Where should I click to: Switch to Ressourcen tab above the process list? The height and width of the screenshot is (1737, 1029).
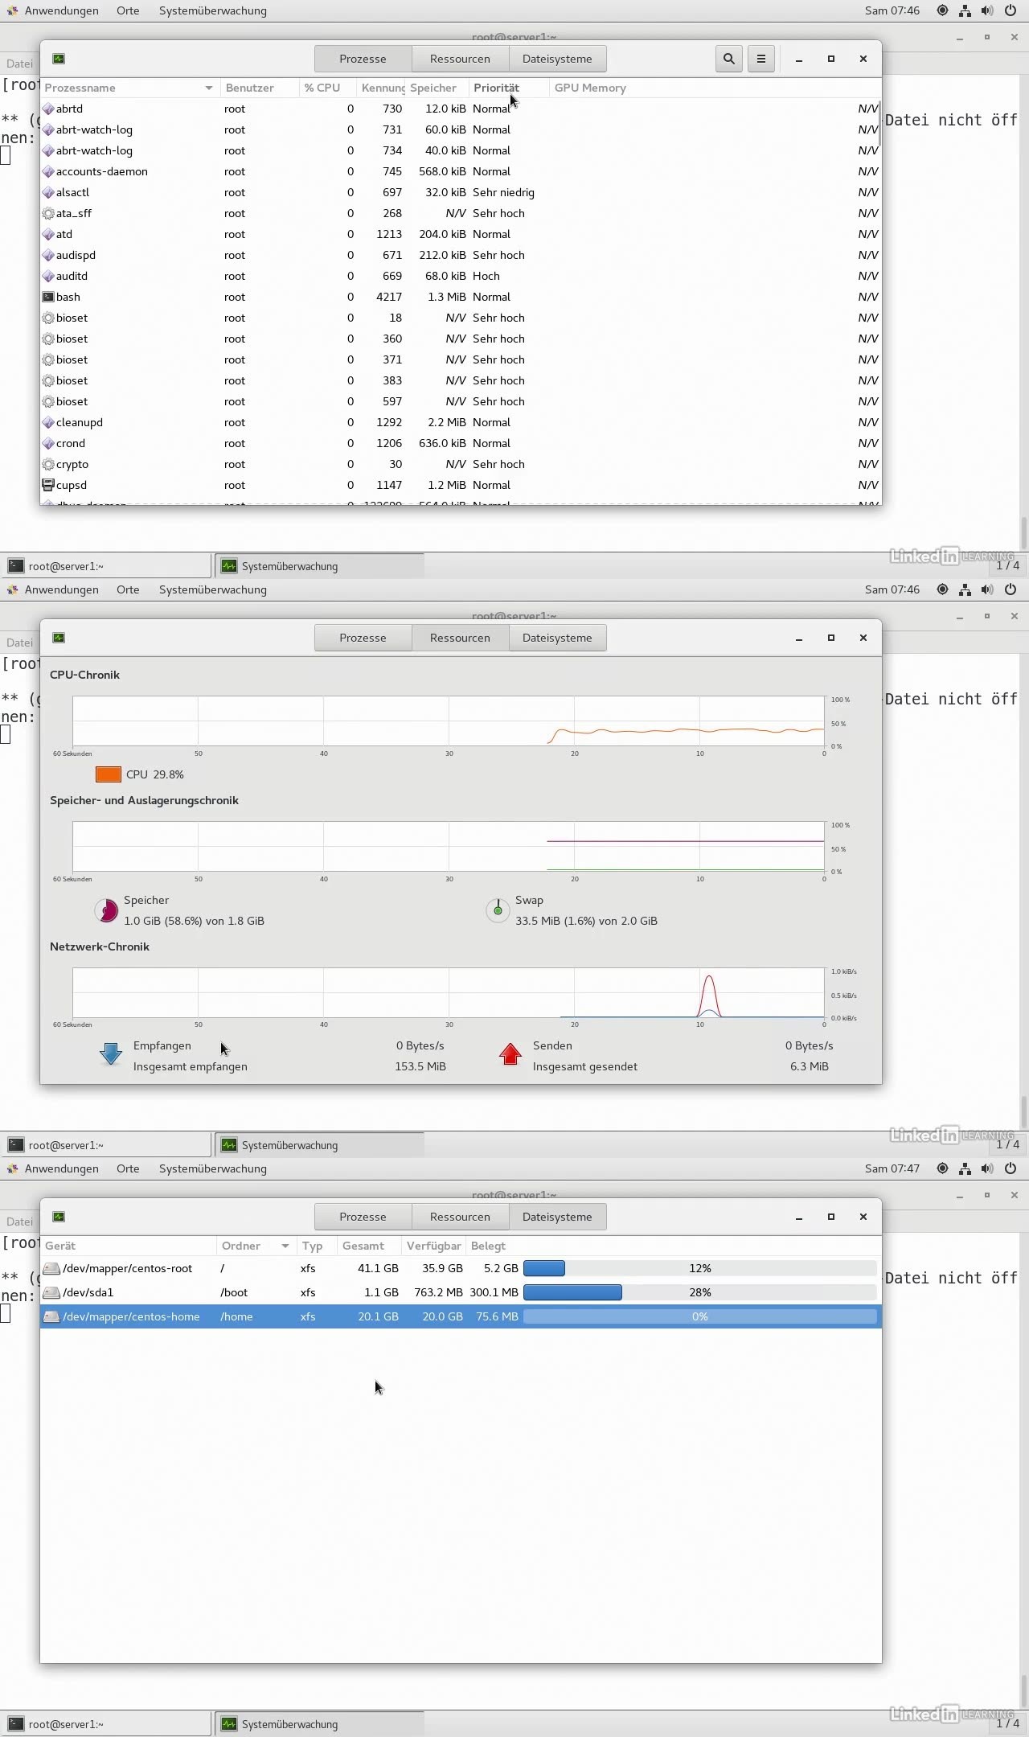point(460,59)
